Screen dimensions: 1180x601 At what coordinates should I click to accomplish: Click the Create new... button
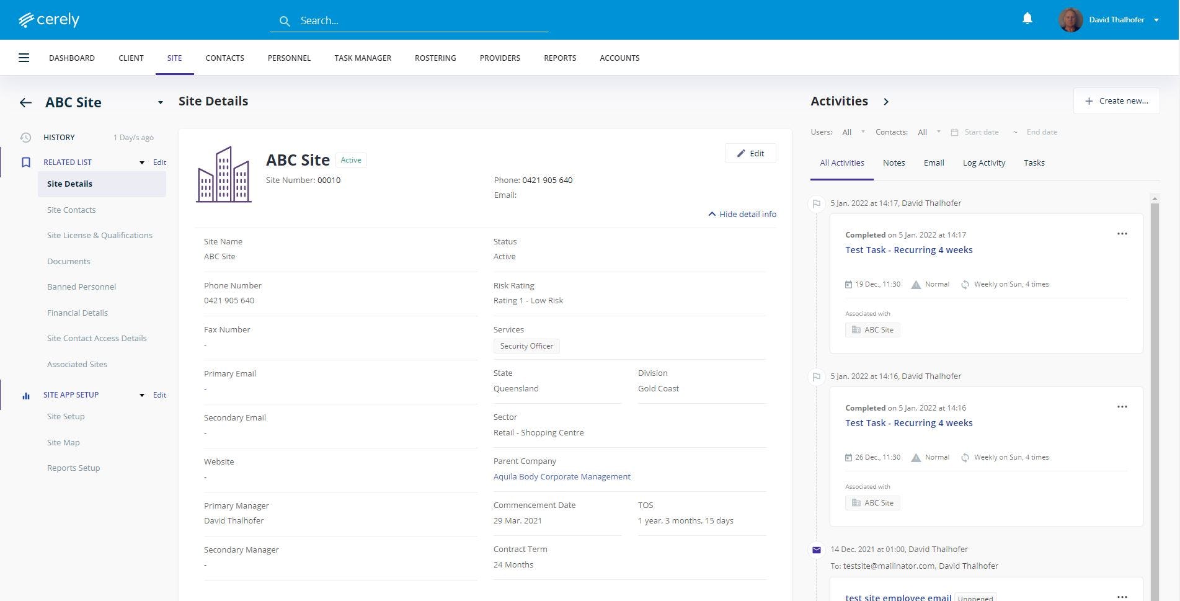pyautogui.click(x=1116, y=100)
